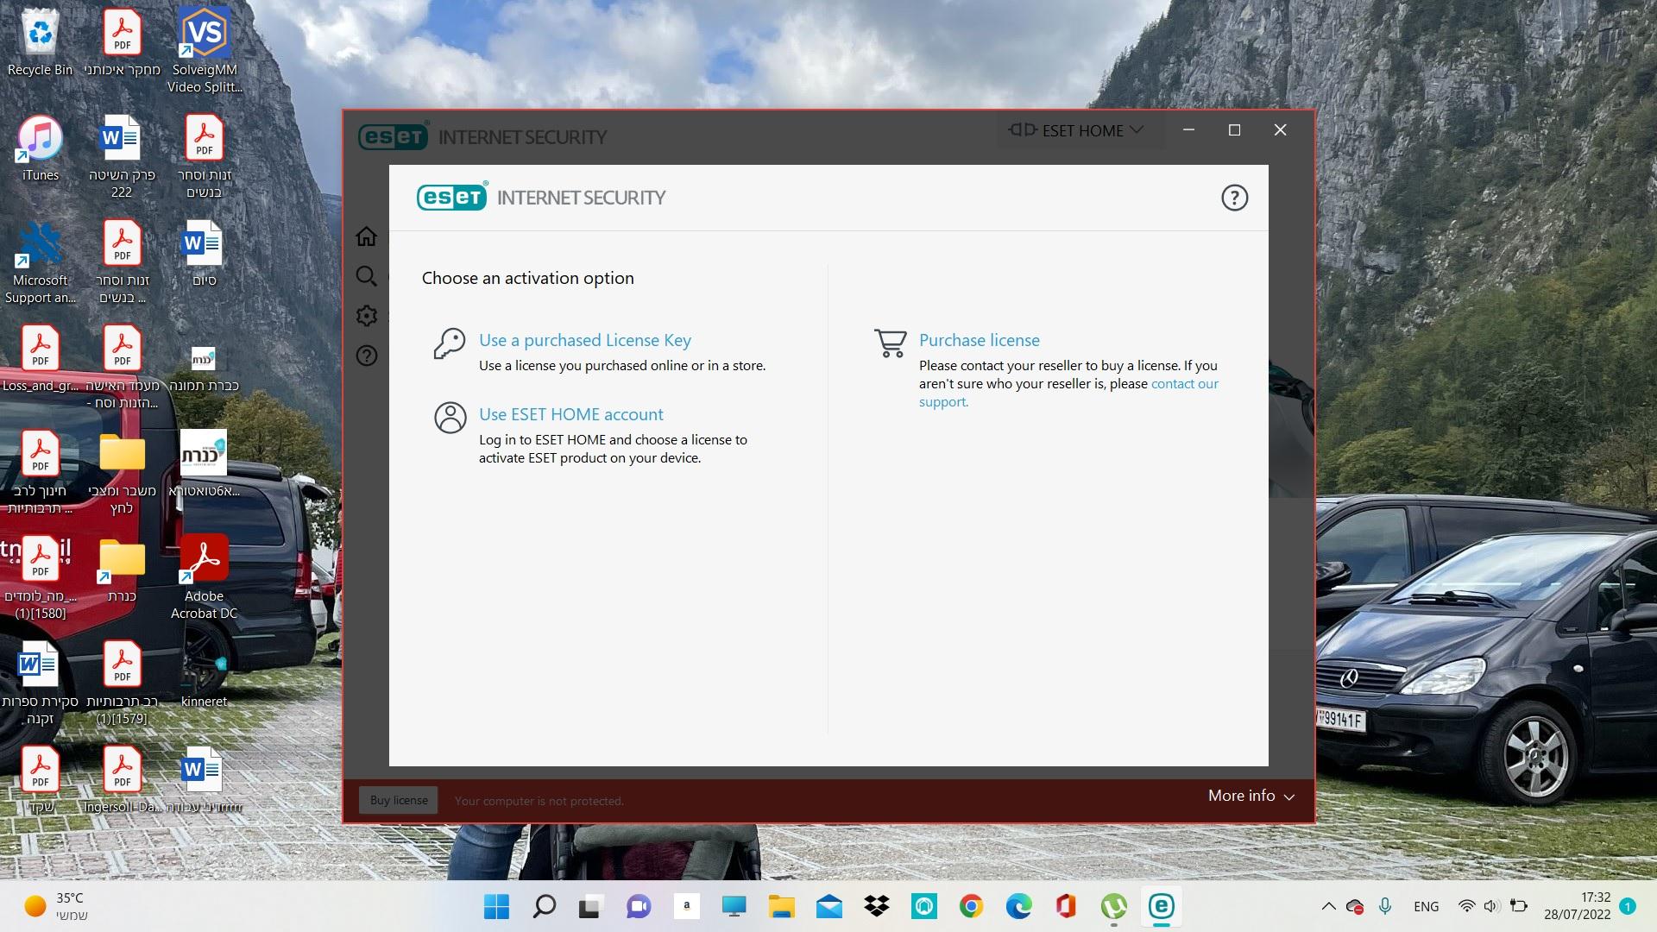Open Google Chrome from taskbar
The image size is (1657, 932).
tap(971, 906)
